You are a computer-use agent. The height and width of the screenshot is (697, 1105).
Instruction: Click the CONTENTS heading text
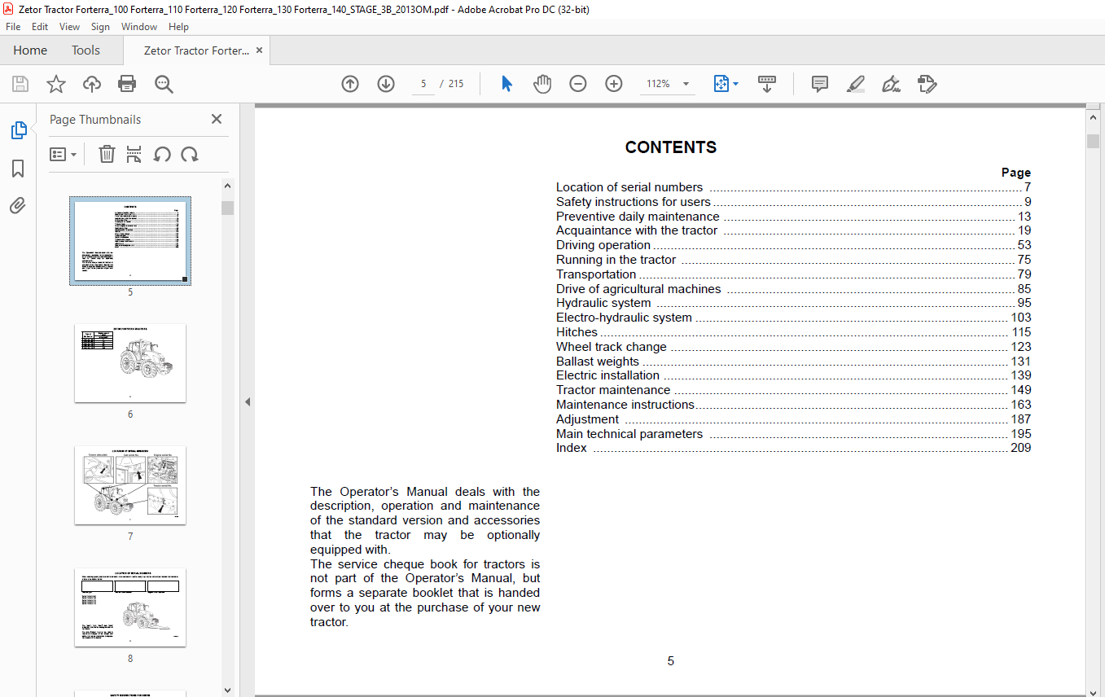[671, 147]
